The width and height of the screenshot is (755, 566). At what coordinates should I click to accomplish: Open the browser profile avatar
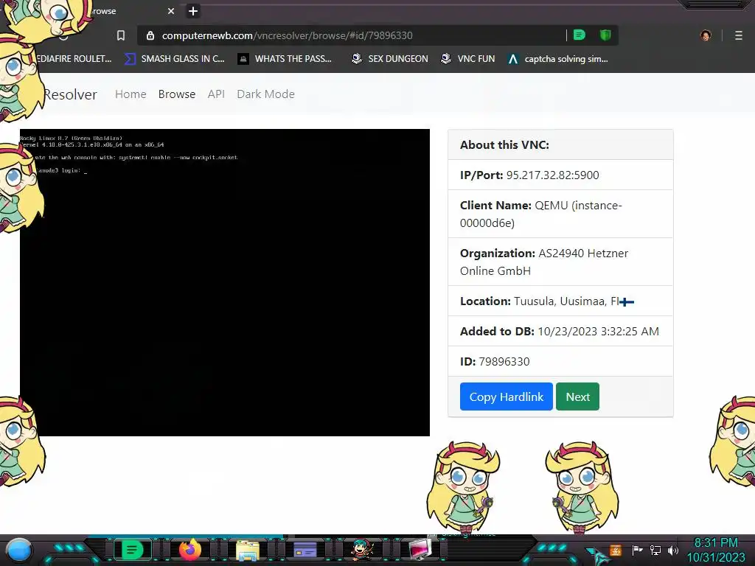click(x=706, y=35)
